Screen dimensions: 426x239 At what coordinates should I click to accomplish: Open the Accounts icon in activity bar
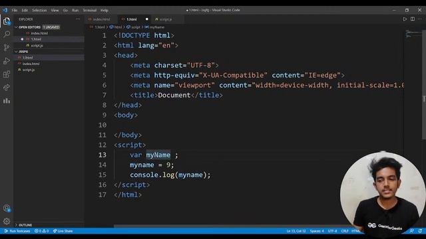(x=7, y=208)
